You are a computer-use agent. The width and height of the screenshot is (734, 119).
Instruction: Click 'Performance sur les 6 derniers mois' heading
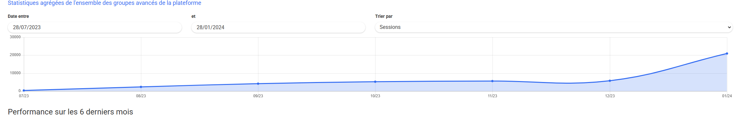pyautogui.click(x=70, y=112)
